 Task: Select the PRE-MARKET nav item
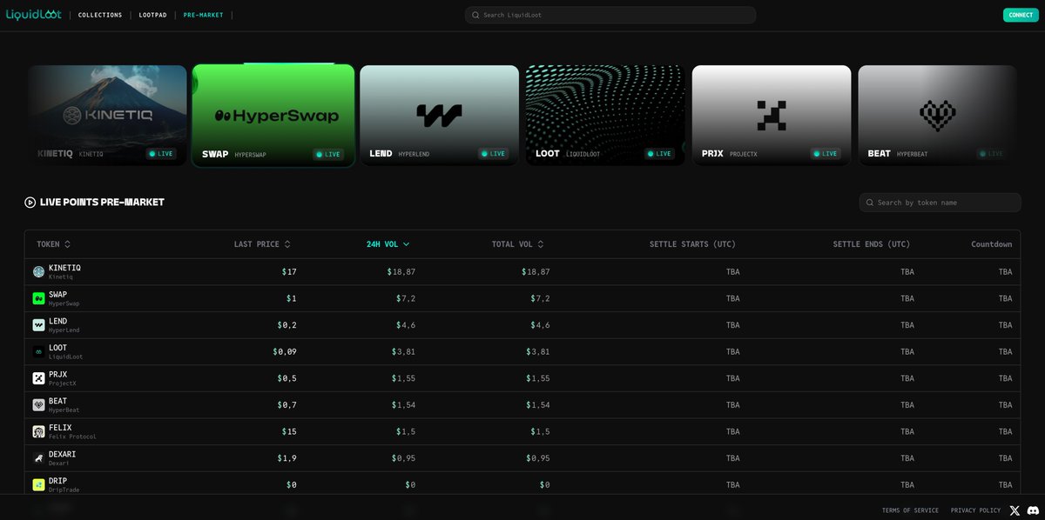[x=203, y=15]
